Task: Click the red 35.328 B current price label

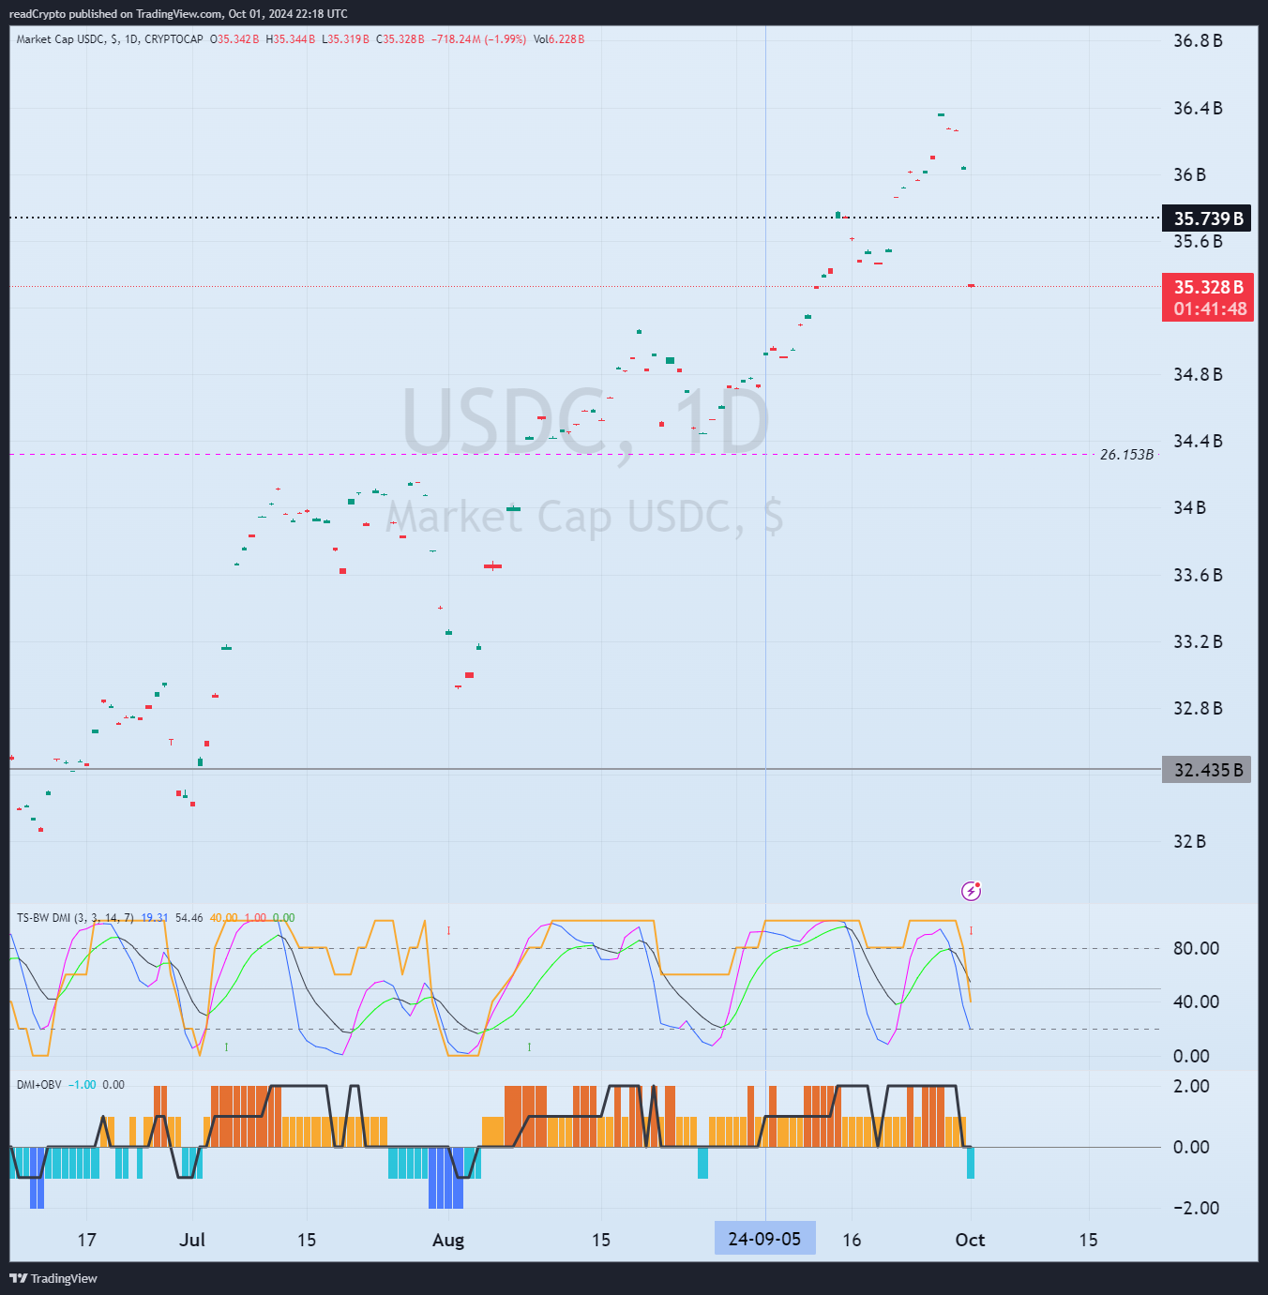Action: [x=1208, y=287]
